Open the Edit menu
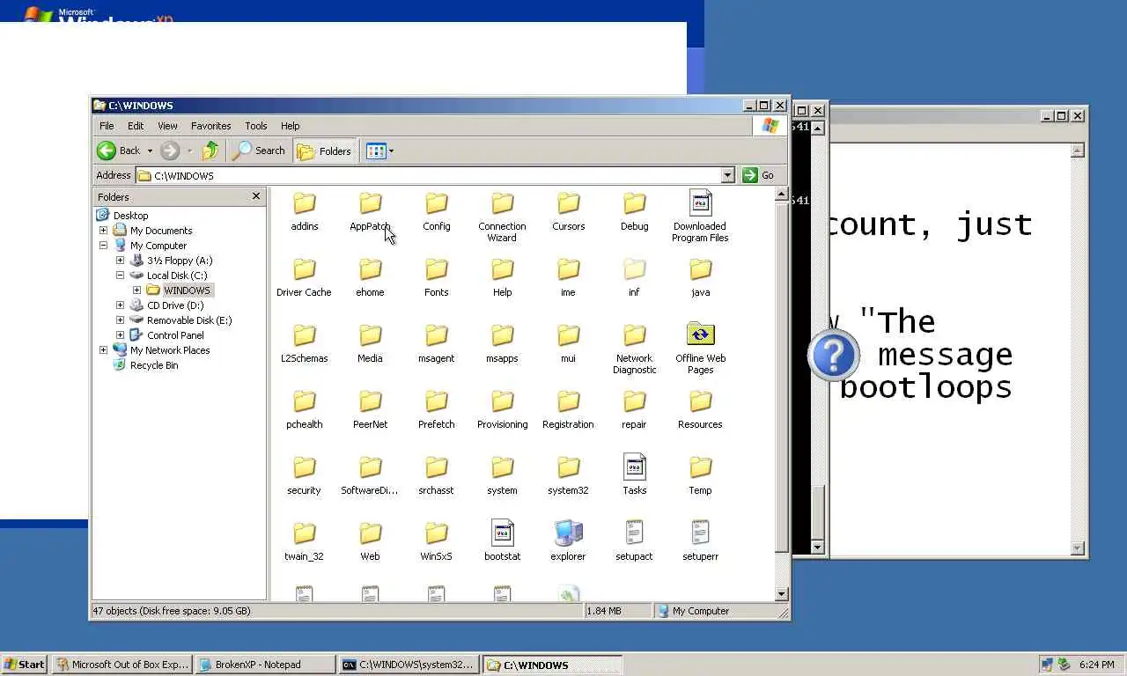Viewport: 1127px width, 676px height. tap(136, 126)
